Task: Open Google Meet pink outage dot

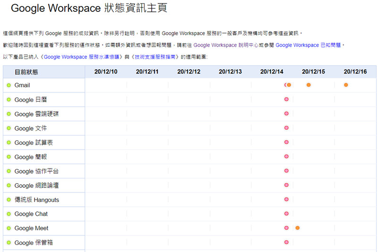Action: [286, 228]
